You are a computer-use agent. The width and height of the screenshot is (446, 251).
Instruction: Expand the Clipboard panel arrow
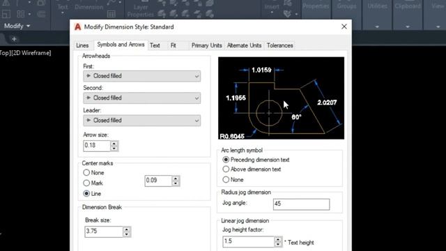coord(407,26)
